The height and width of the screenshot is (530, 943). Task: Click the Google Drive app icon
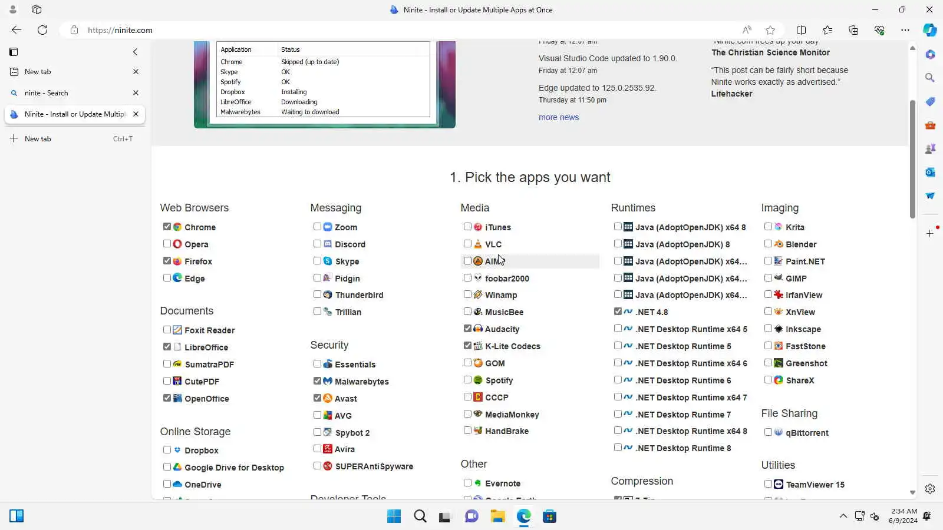(x=177, y=467)
